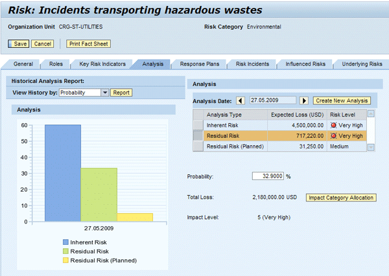This screenshot has height=276, width=389.
Task: Switch to the Risk Incidents tab
Action: (x=252, y=64)
